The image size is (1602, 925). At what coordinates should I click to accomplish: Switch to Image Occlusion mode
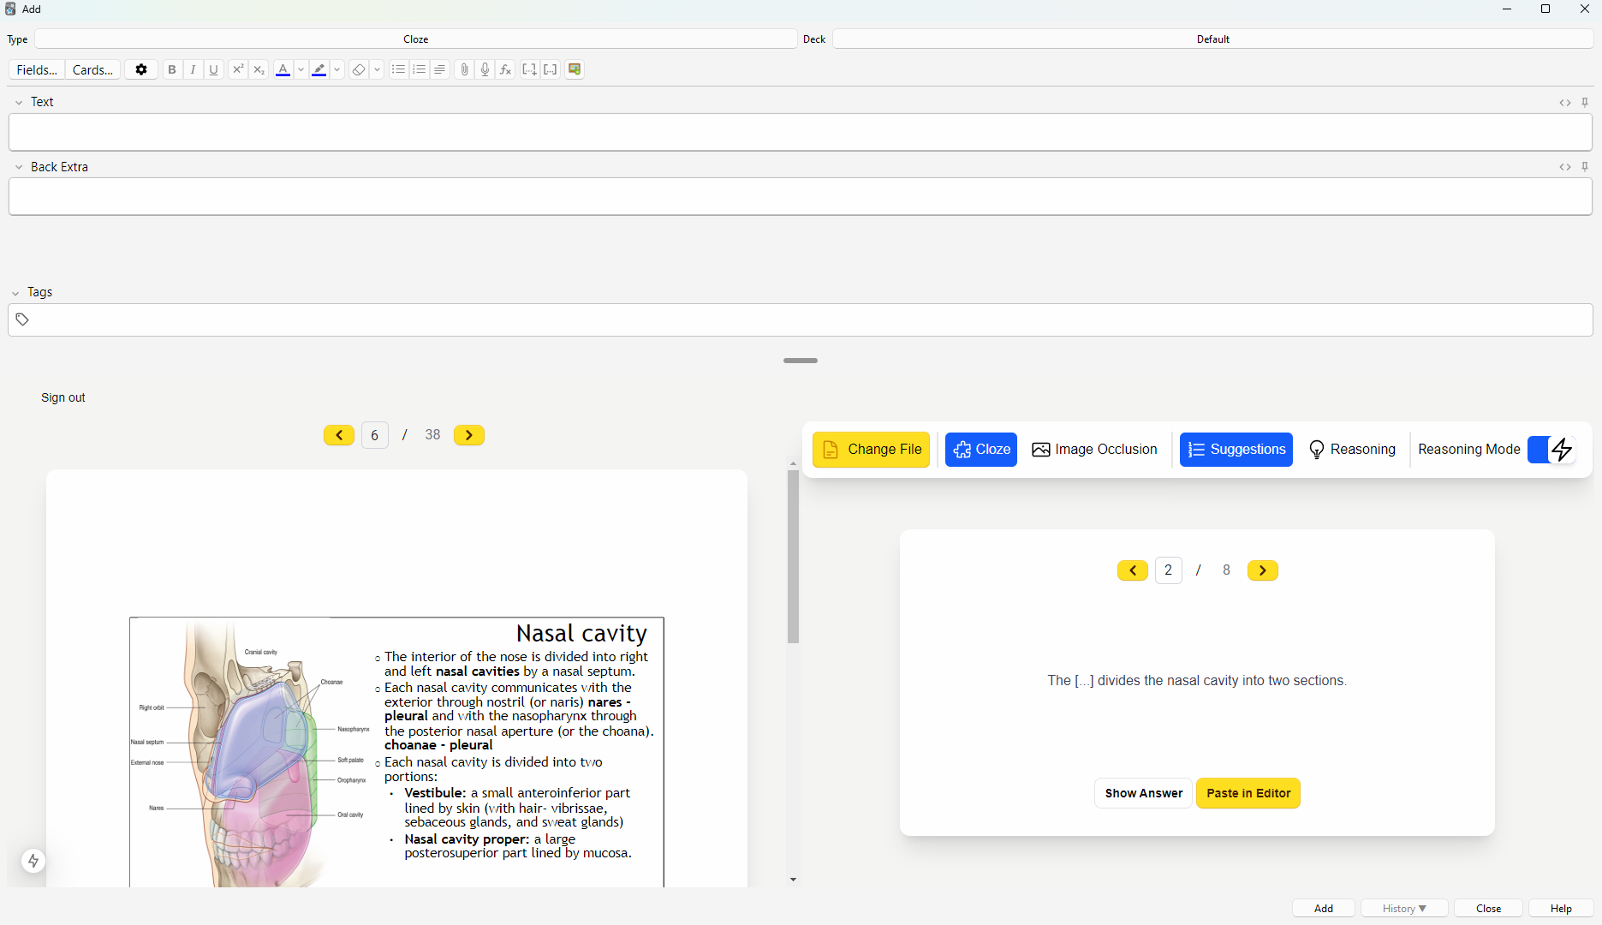coord(1094,450)
